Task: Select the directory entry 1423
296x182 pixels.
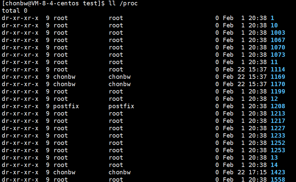Action: coord(278,172)
